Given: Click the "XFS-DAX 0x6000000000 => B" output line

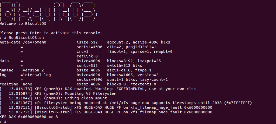Looking at the screenshot, I should pyautogui.click(x=29, y=117).
